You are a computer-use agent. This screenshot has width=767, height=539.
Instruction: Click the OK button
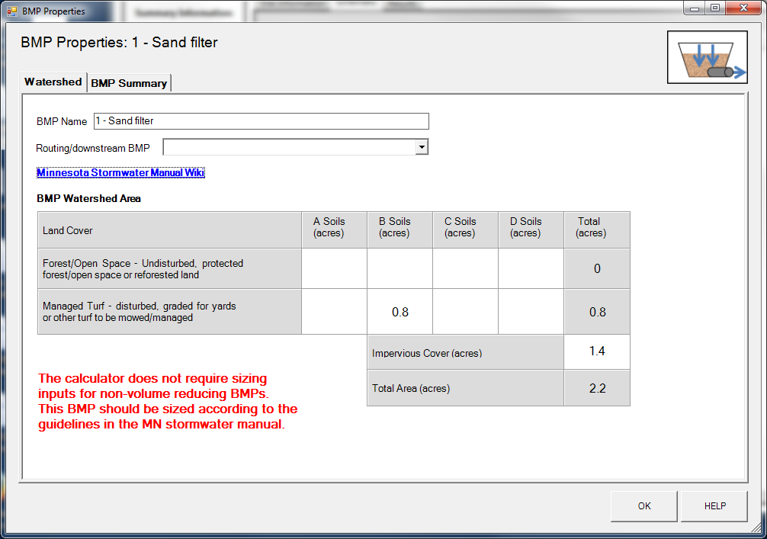click(643, 505)
